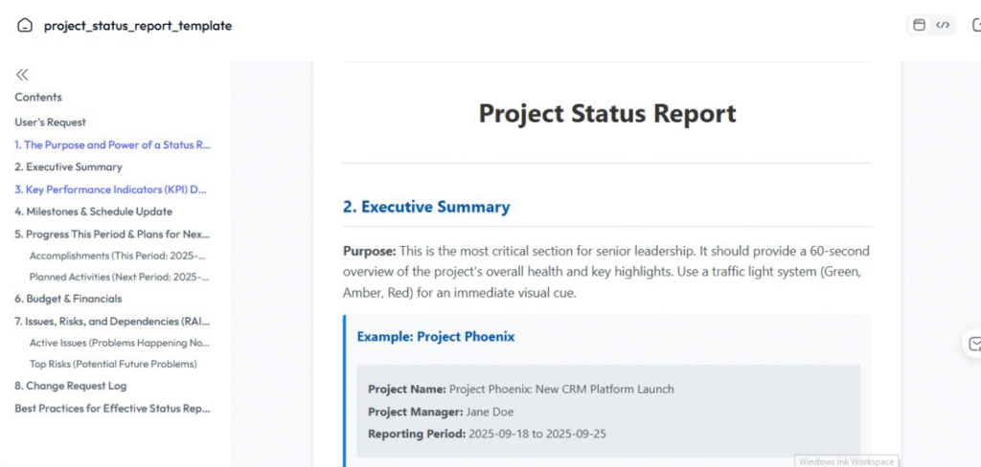Select Top Risks sub-item in Contents
981x467 pixels.
[x=113, y=364]
